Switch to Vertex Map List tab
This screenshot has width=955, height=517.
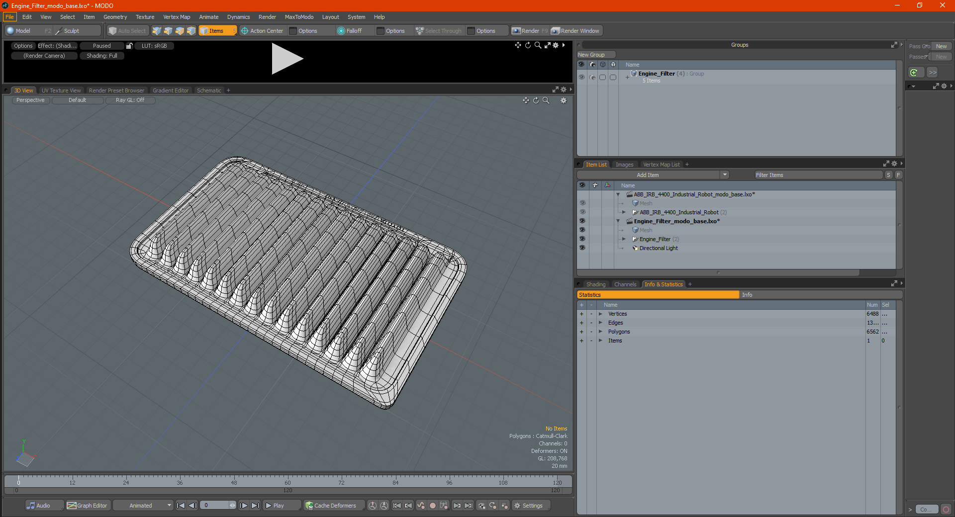pos(661,165)
